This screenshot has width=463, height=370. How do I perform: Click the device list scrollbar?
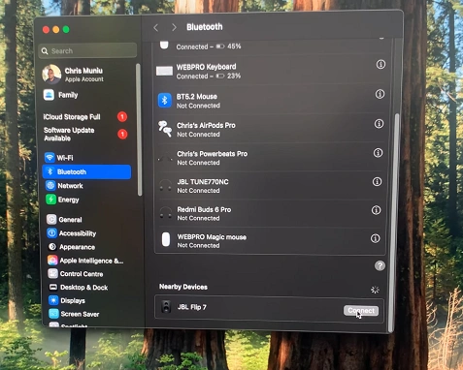(393, 222)
